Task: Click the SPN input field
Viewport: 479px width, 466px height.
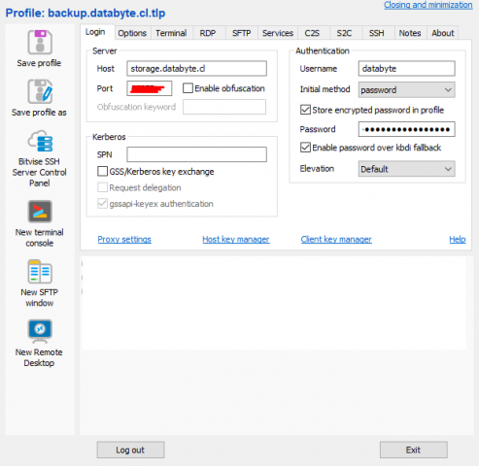Action: 197,154
